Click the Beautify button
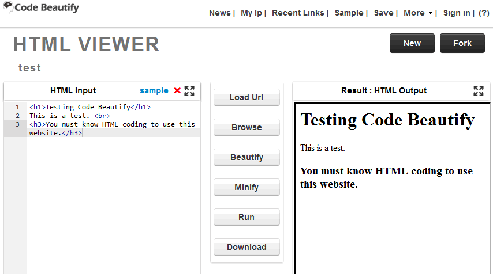The height and width of the screenshot is (274, 493). 246,157
